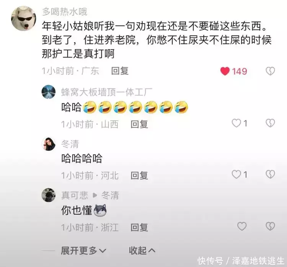Viewport: 287px width, 267px height.
Task: Reply to the 广东 comment
Action: click(120, 71)
